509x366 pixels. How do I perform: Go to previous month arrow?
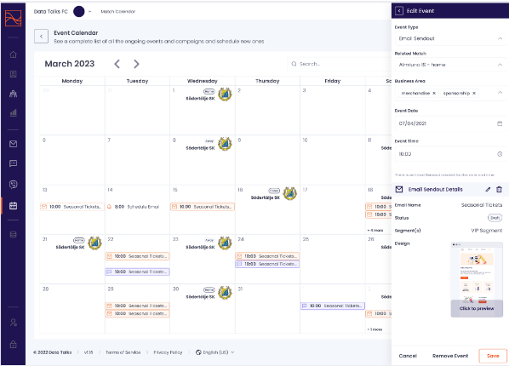pos(117,64)
